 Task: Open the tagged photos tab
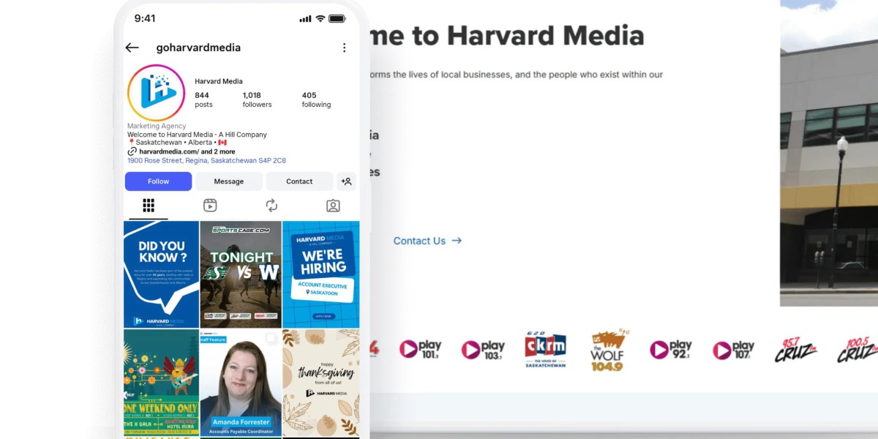tap(333, 206)
